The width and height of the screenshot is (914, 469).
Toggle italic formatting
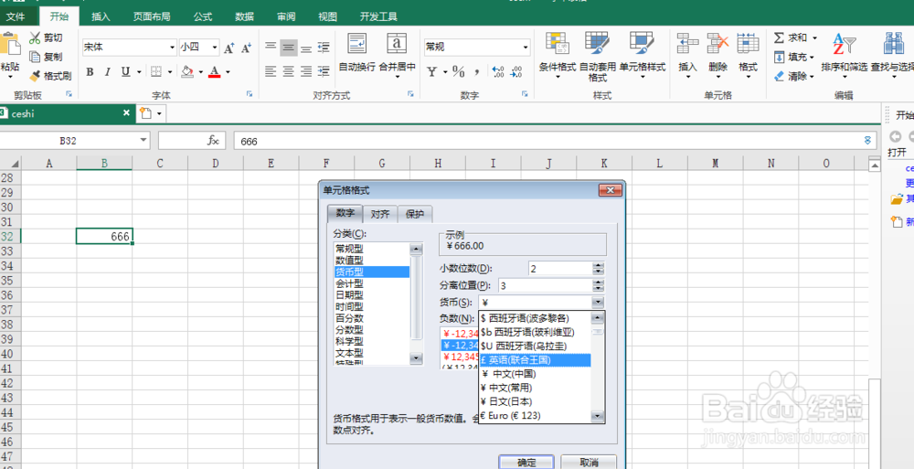(107, 71)
